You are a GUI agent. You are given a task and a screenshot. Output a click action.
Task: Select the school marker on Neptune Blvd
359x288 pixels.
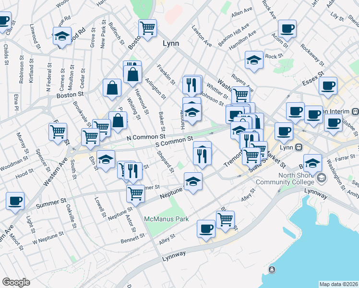[x=193, y=182]
